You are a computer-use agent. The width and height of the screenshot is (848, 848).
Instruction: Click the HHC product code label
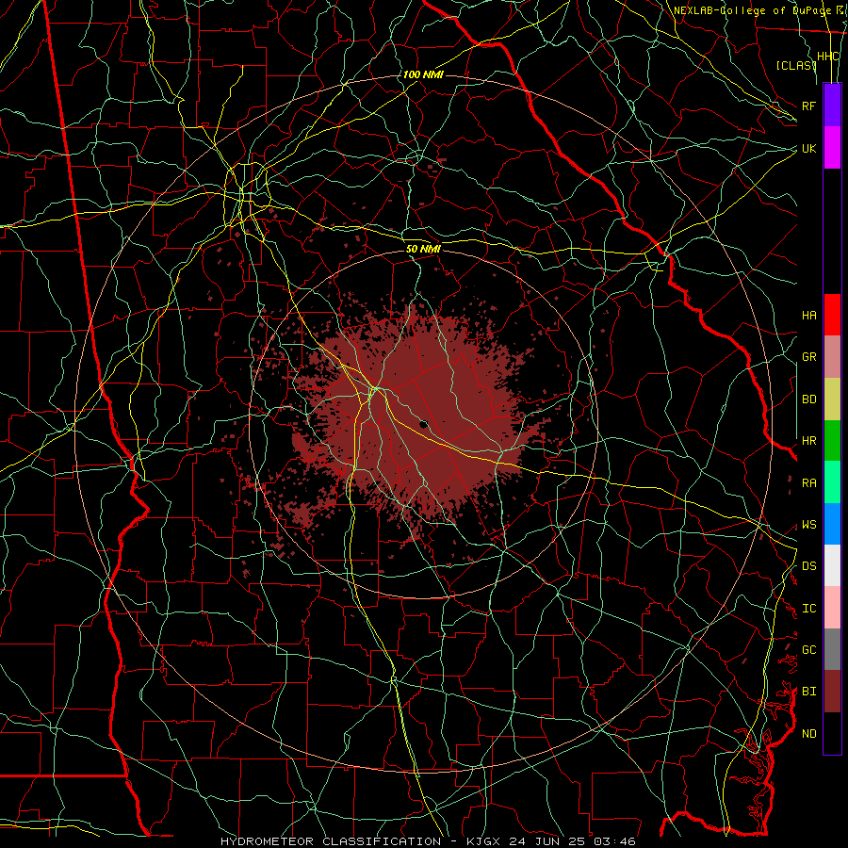(x=827, y=57)
